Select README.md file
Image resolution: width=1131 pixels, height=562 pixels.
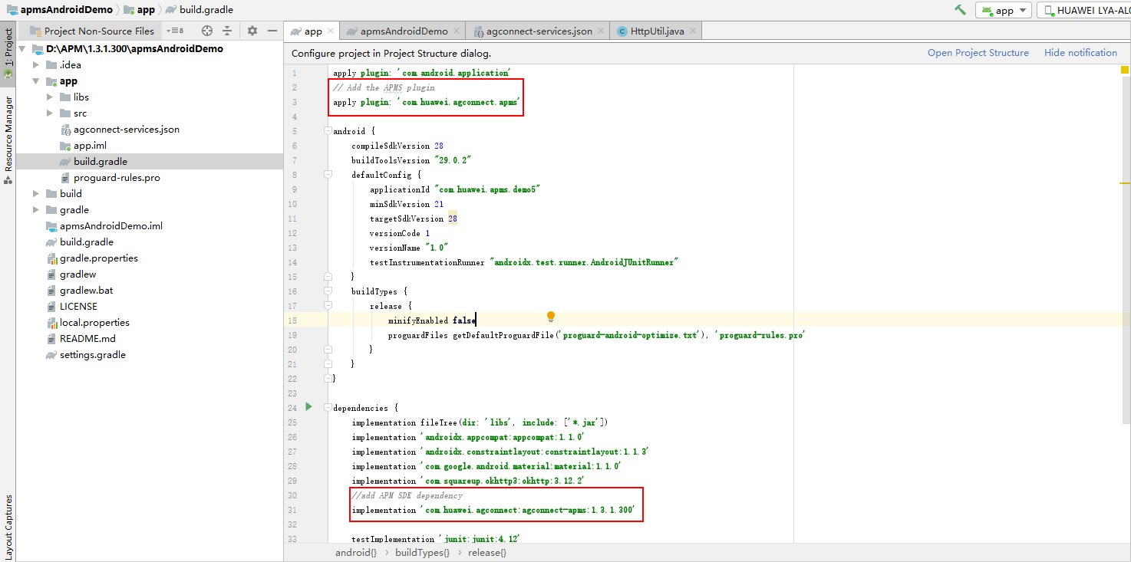click(87, 339)
